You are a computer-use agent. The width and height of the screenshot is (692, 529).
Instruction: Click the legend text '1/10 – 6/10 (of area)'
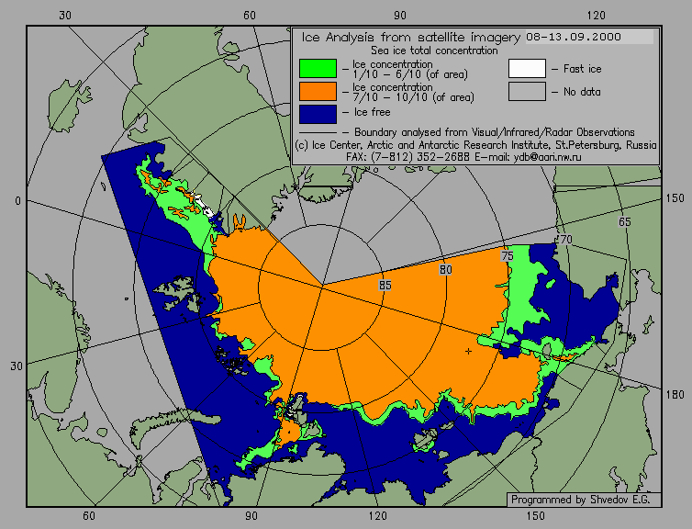coord(410,74)
